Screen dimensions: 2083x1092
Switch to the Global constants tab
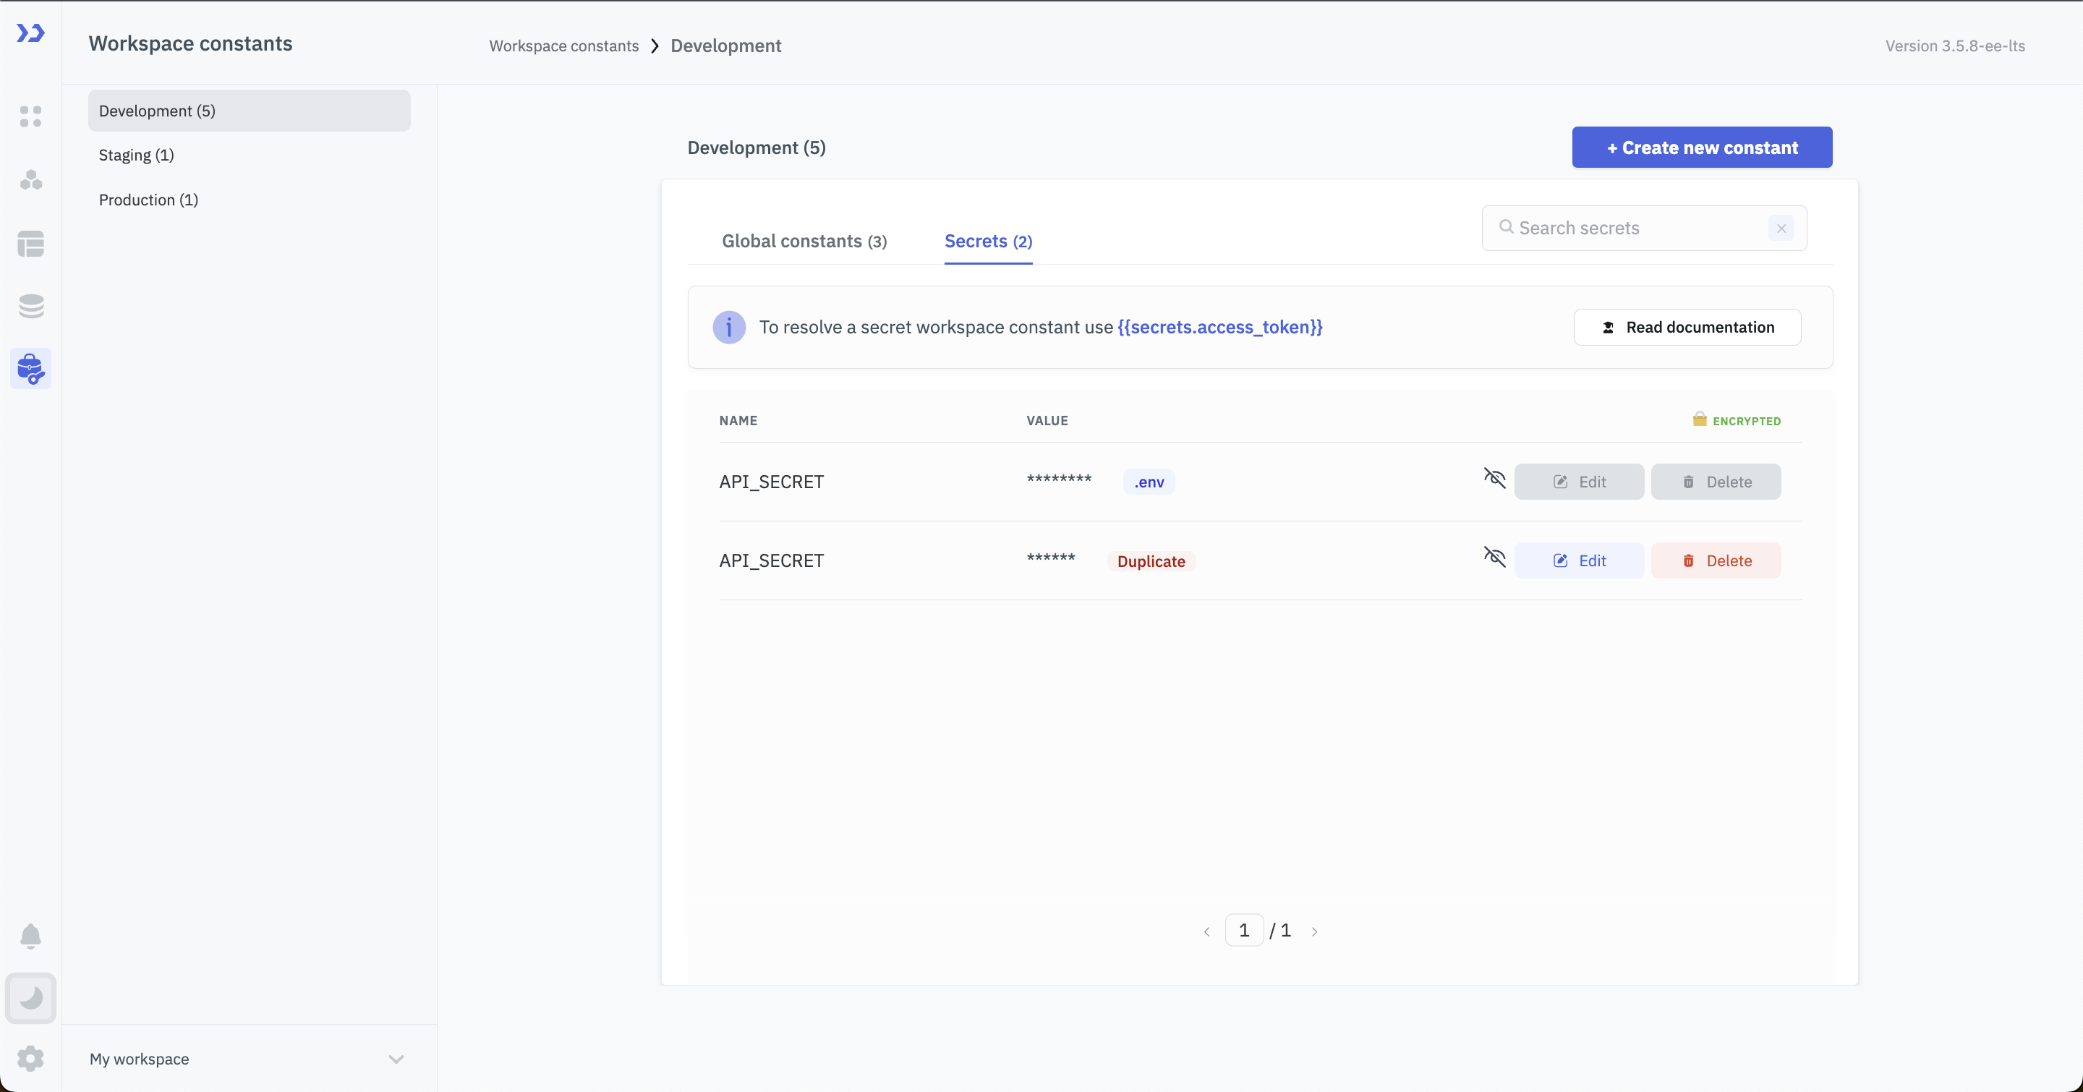[x=804, y=241]
